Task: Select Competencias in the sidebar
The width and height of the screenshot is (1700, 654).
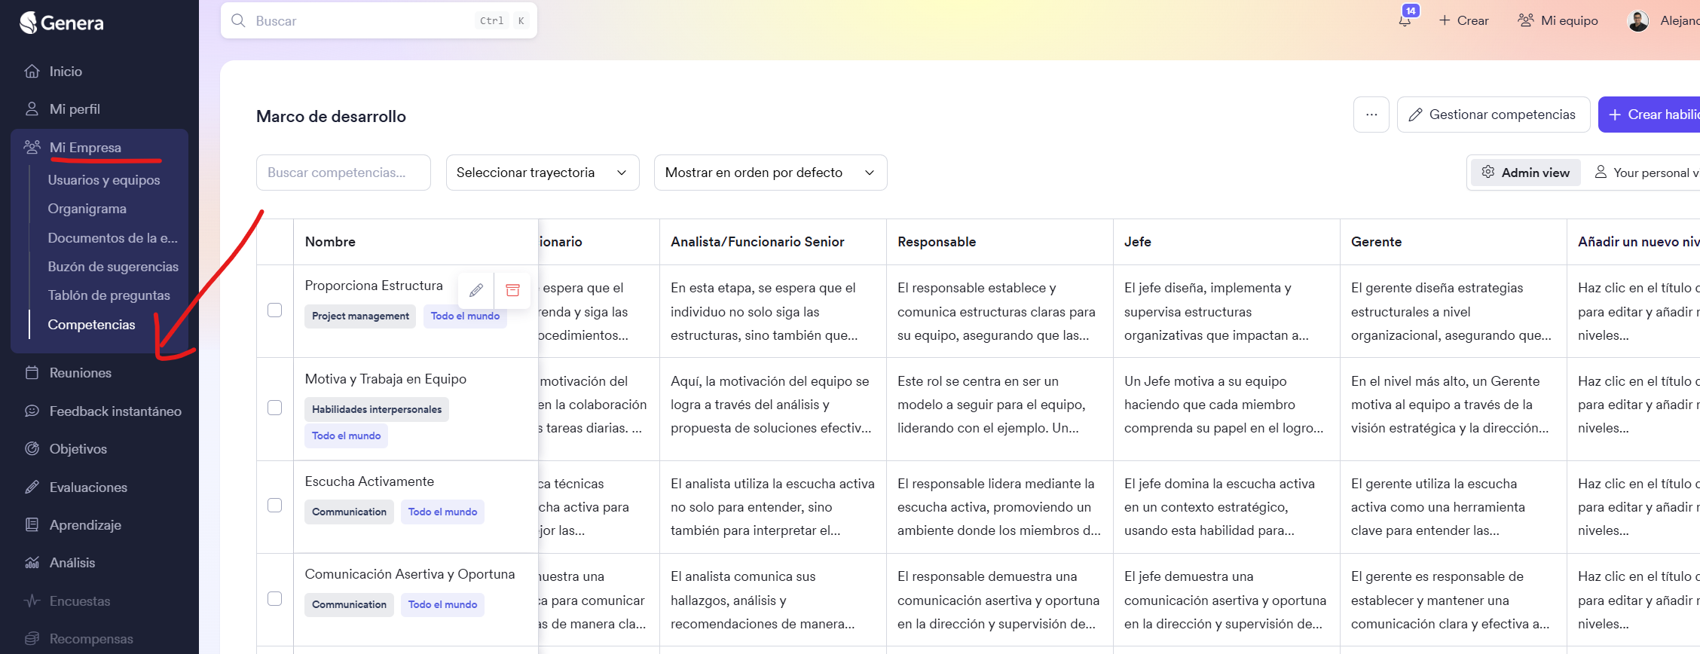Action: (x=91, y=325)
